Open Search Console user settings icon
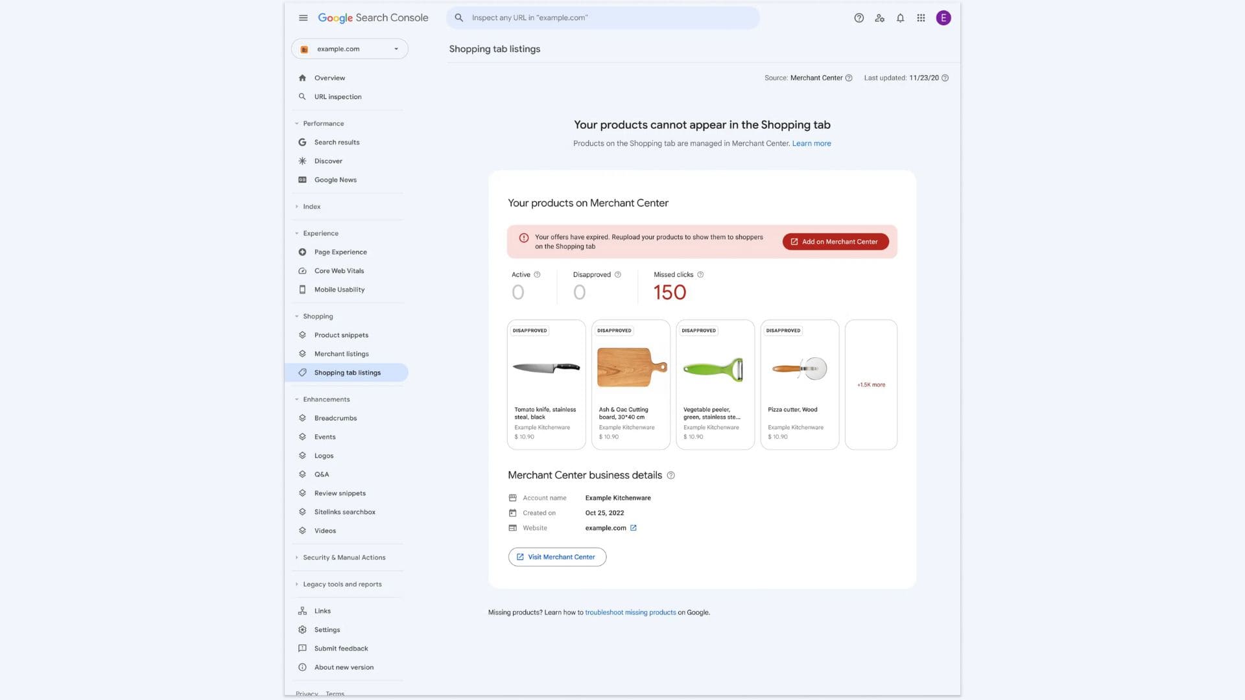This screenshot has height=700, width=1245. (879, 18)
